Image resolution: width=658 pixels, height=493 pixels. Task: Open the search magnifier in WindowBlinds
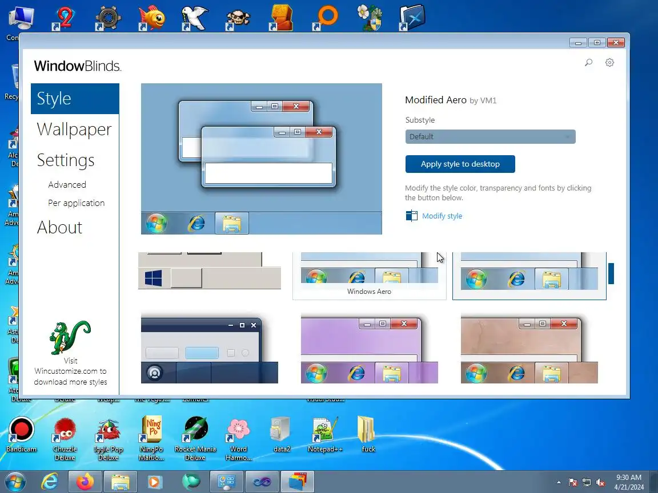point(589,62)
